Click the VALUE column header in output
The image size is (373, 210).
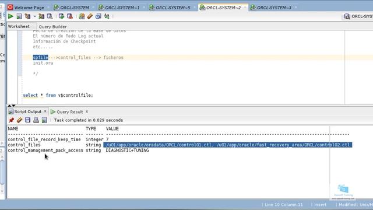point(112,128)
